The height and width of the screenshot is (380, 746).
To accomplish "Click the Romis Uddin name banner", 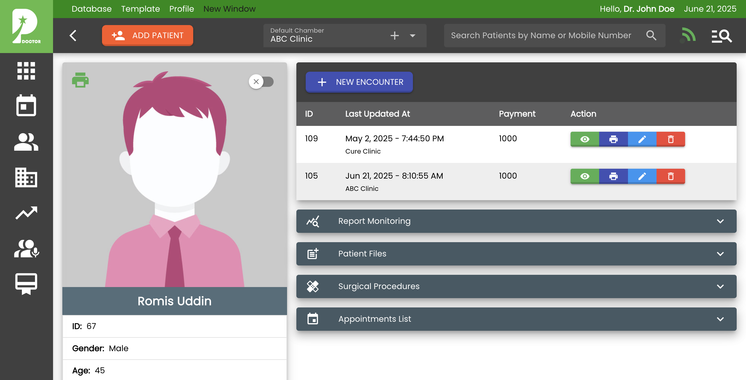I will 175,301.
